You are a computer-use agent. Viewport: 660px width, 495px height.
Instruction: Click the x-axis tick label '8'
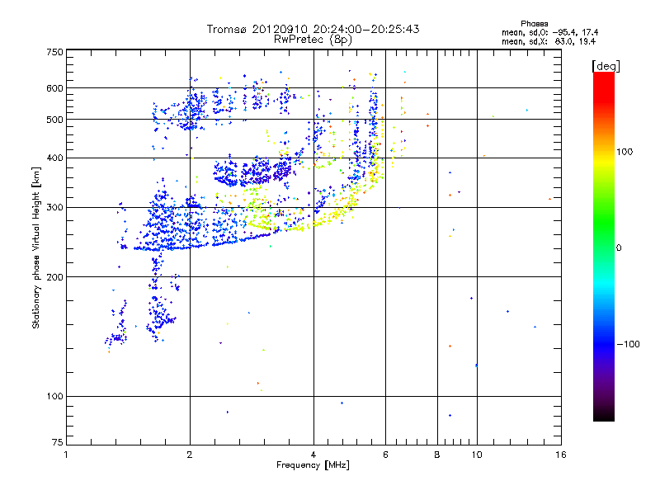click(437, 455)
